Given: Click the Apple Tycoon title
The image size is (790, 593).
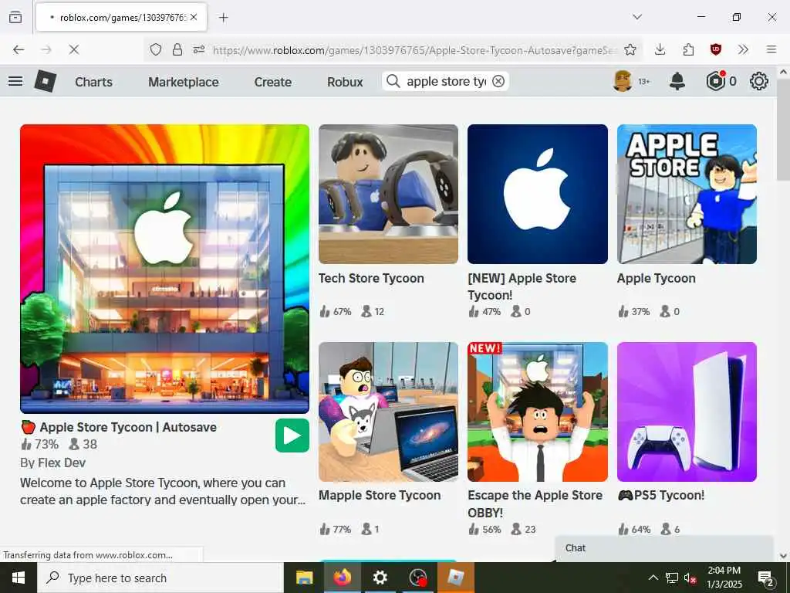Looking at the screenshot, I should tap(656, 278).
